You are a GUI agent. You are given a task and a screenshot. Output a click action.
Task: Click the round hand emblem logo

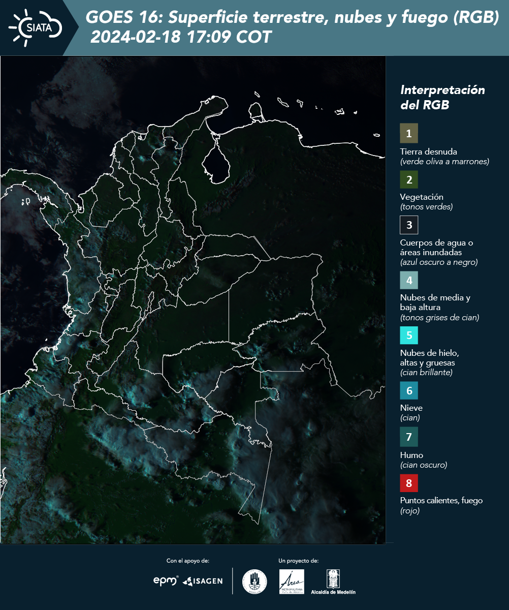click(254, 582)
